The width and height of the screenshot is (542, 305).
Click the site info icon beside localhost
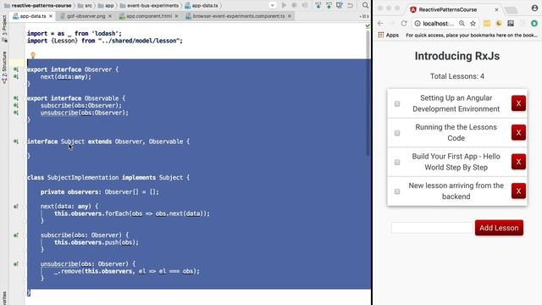coord(418,23)
